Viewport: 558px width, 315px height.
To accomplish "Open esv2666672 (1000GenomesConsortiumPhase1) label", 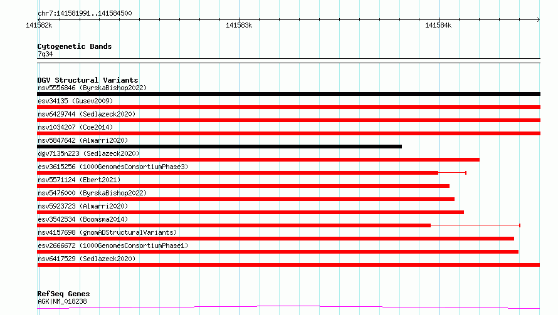I will (x=113, y=245).
